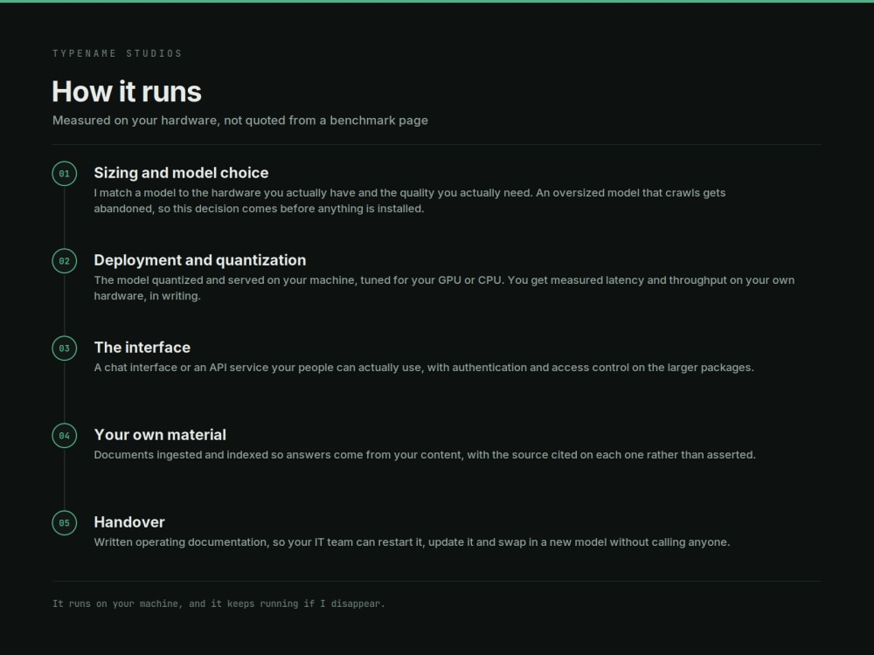Screen dimensions: 874x655
Task: Click the step 05 circle marker
Action: coord(64,523)
